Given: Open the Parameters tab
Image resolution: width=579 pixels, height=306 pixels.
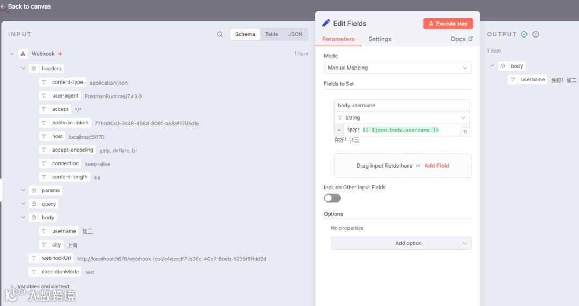Looking at the screenshot, I should (x=338, y=39).
